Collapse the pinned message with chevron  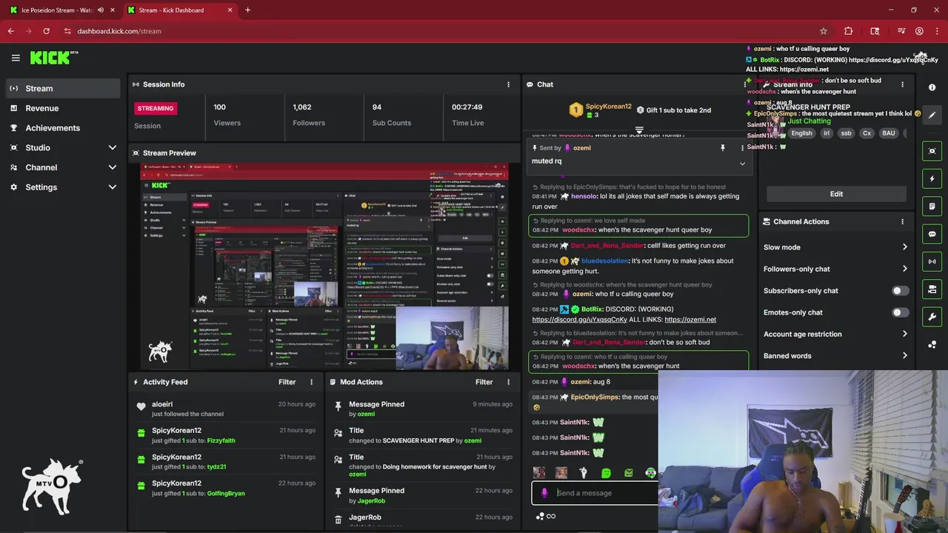coord(742,164)
